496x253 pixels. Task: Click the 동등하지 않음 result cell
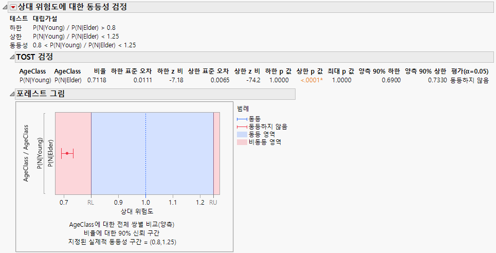470,80
